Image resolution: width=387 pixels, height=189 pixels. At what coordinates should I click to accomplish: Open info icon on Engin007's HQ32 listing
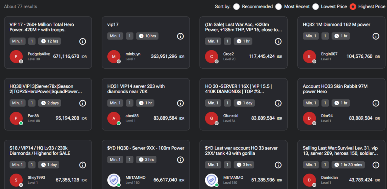[376, 36]
